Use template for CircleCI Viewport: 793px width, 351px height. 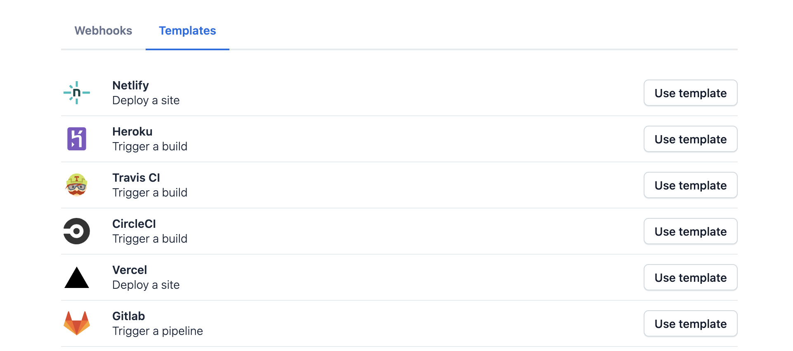point(690,231)
